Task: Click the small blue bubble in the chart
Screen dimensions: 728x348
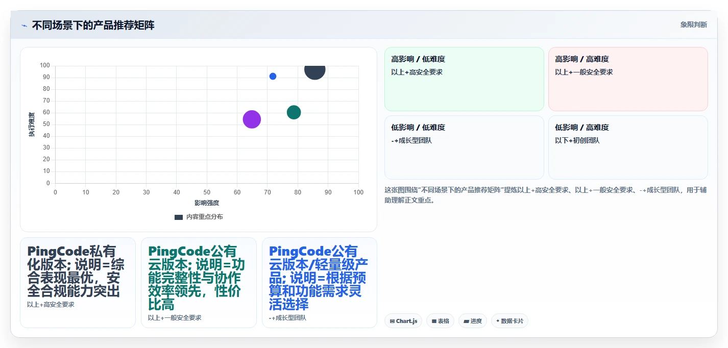Action: (x=273, y=77)
